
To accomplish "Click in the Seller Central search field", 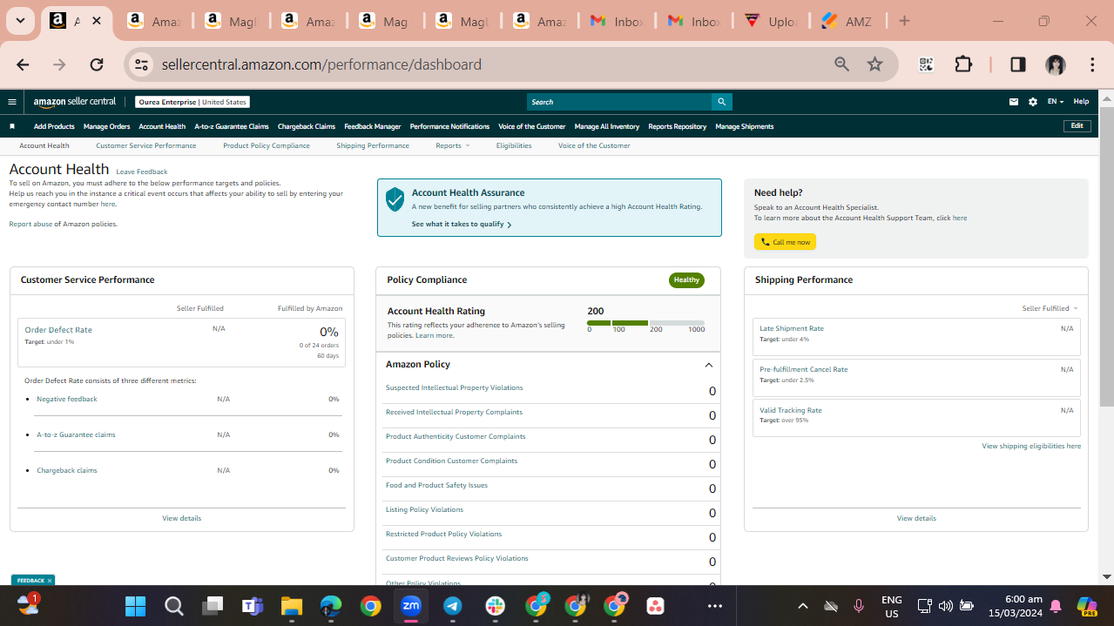I will [x=619, y=102].
